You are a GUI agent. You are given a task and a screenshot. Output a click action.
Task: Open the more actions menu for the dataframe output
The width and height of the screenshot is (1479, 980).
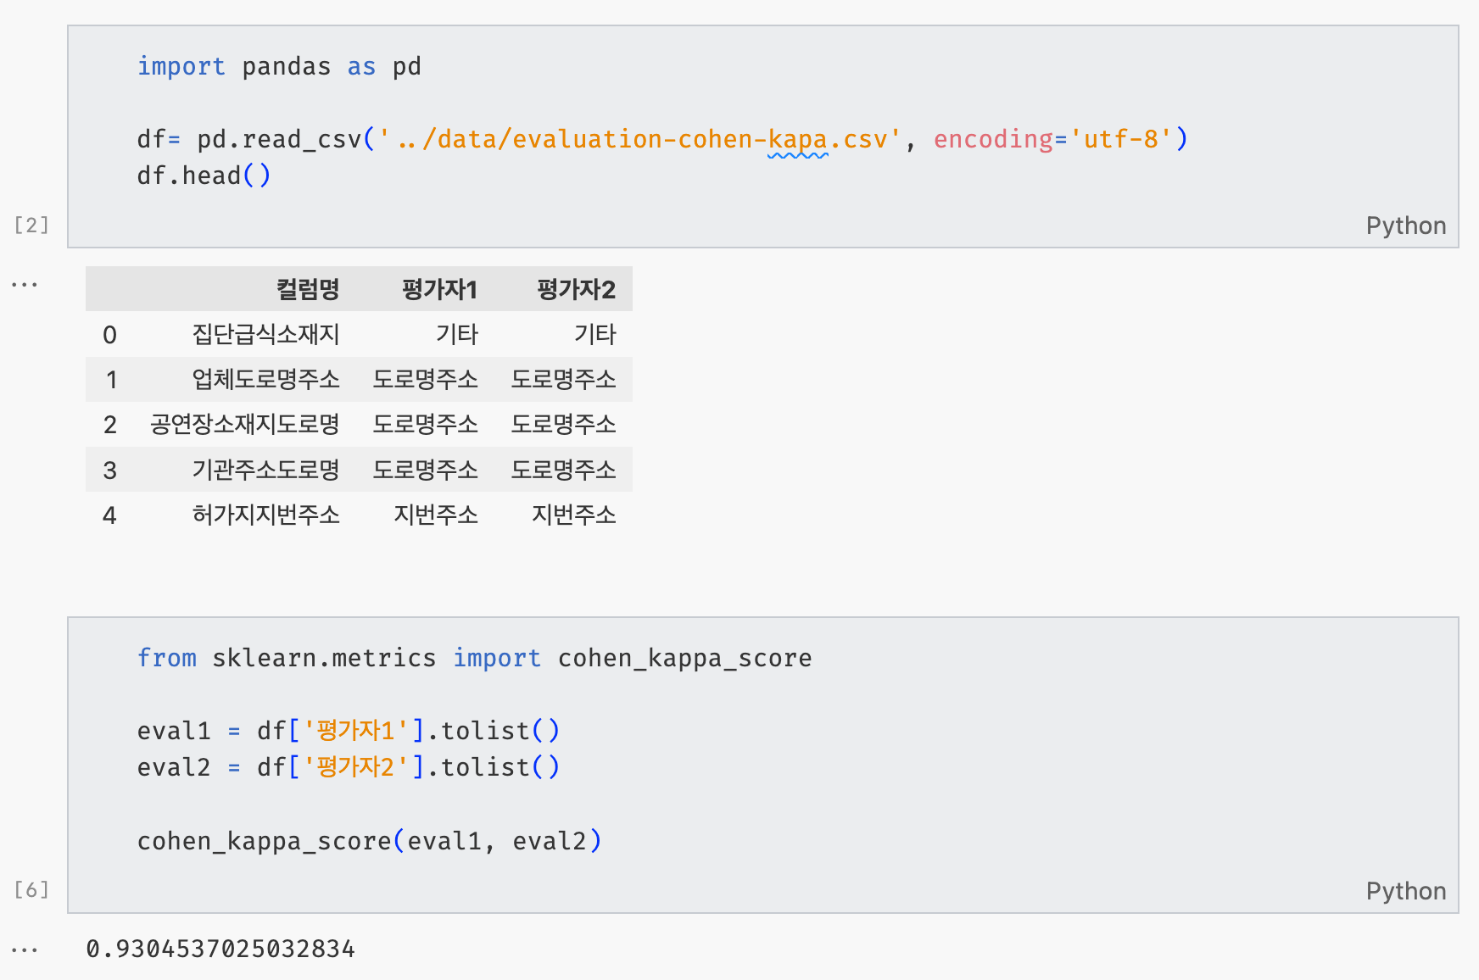(25, 285)
